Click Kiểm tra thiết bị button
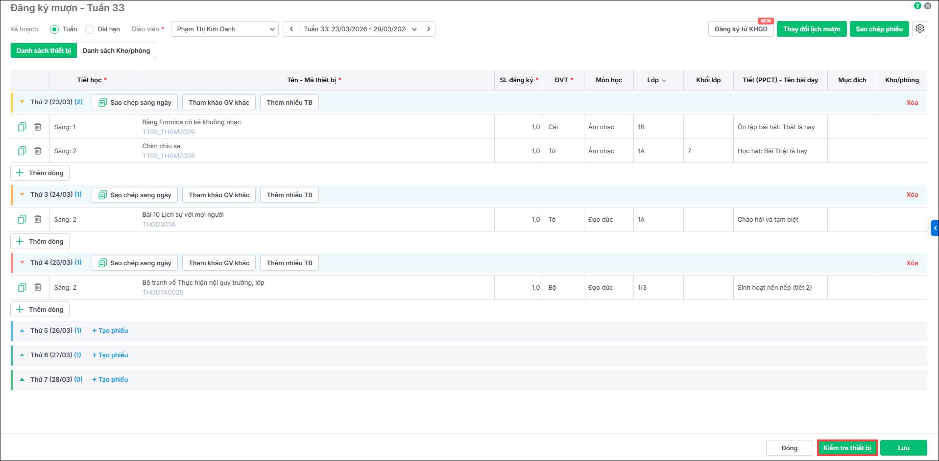 click(x=847, y=448)
